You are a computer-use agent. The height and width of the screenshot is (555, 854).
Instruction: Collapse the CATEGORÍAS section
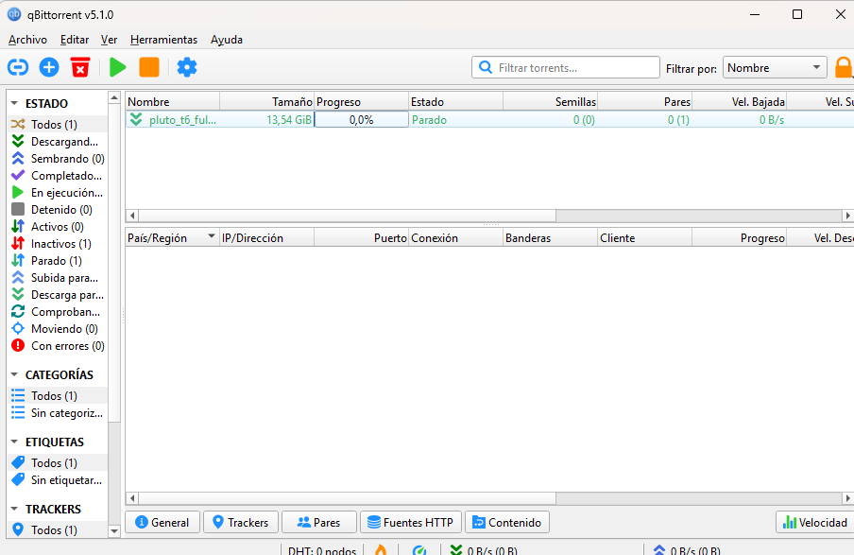15,374
